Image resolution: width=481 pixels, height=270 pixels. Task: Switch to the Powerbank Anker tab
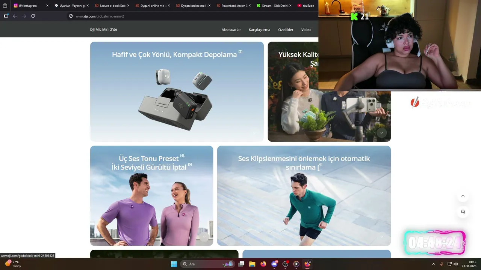coord(234,6)
